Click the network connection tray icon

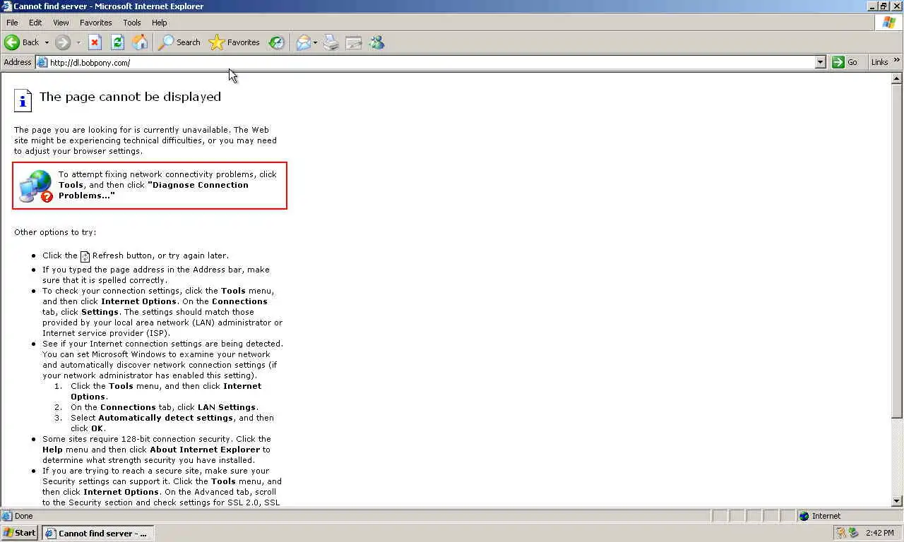pyautogui.click(x=853, y=533)
